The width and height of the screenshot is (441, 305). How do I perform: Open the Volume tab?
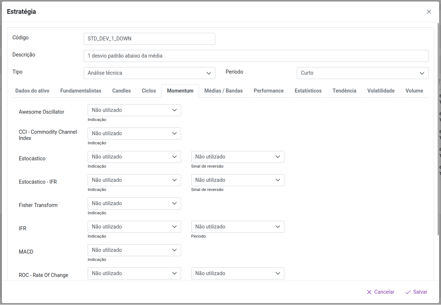click(x=414, y=91)
